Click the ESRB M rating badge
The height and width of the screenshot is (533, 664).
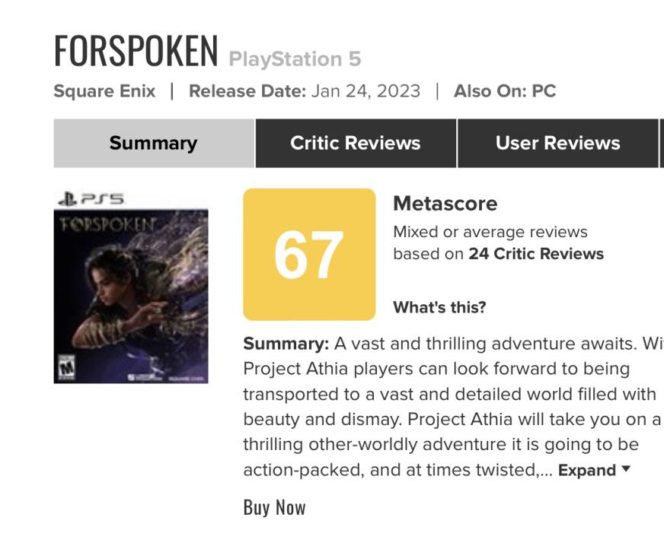[67, 366]
